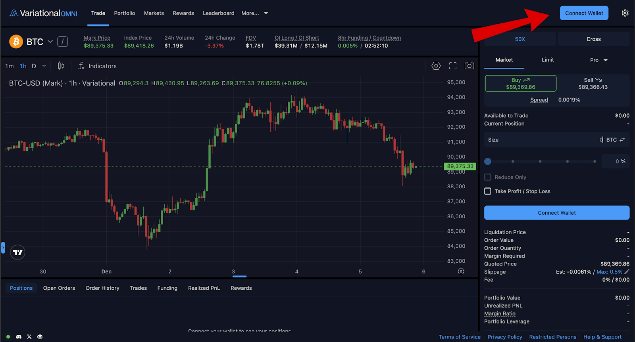Show the Realized PnL tab
This screenshot has height=342, width=635.
click(204, 288)
